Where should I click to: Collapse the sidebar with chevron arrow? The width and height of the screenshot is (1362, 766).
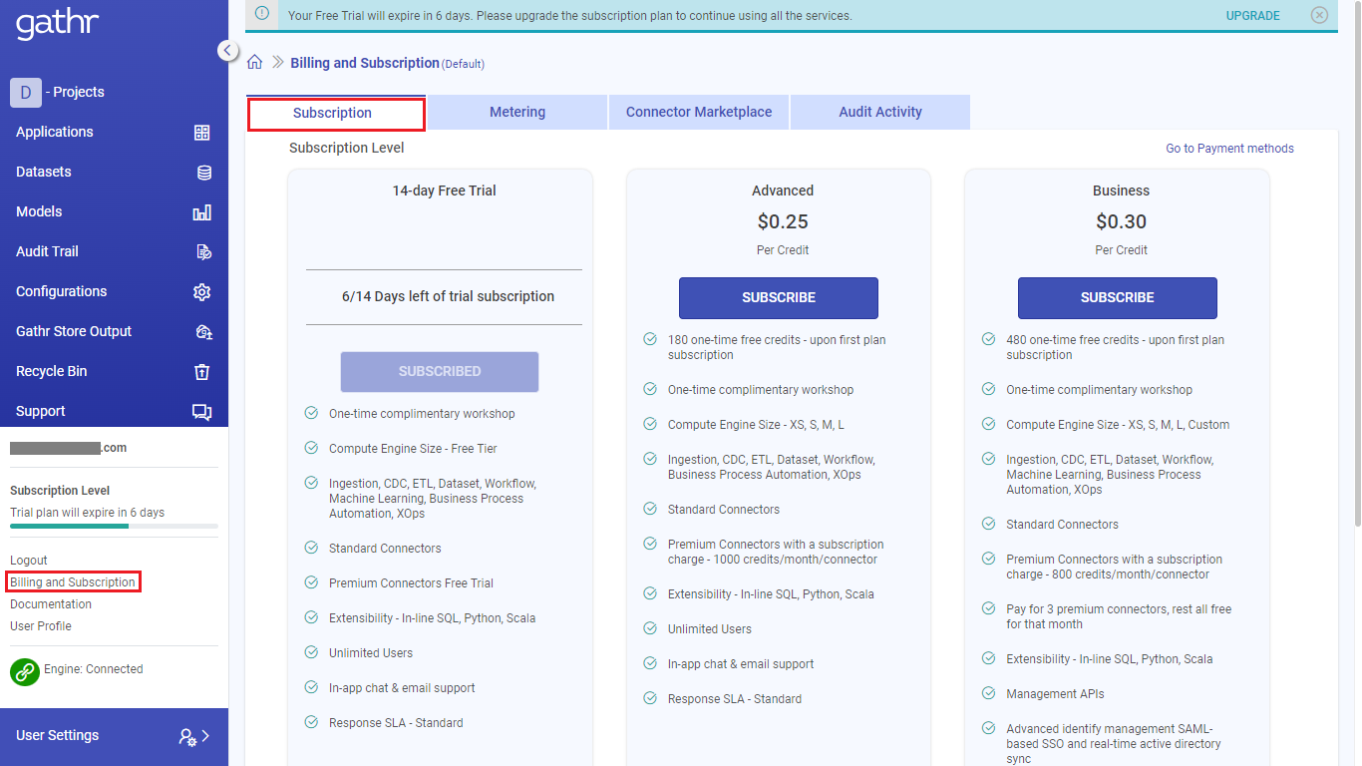[x=227, y=50]
